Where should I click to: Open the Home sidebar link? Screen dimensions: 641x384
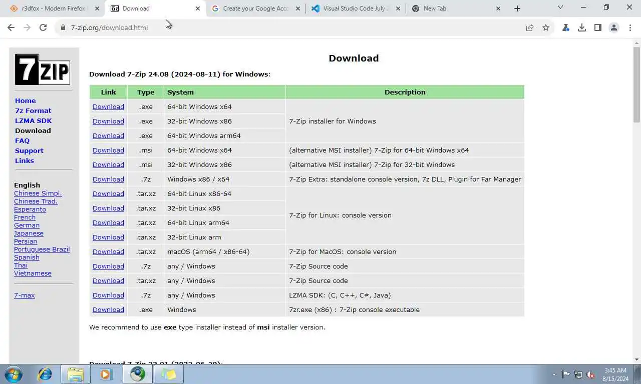tap(25, 100)
